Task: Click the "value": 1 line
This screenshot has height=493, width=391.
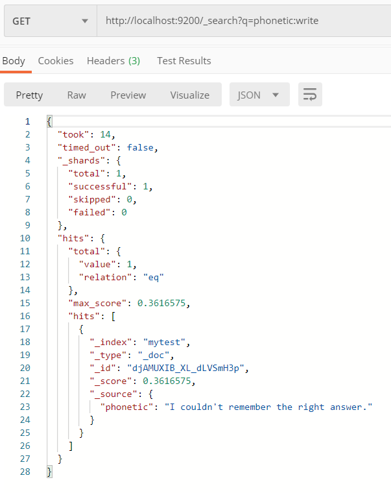Action: pyautogui.click(x=108, y=265)
